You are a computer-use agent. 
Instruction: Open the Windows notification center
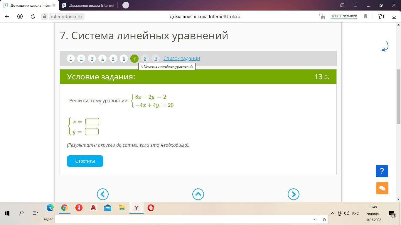pyautogui.click(x=392, y=213)
